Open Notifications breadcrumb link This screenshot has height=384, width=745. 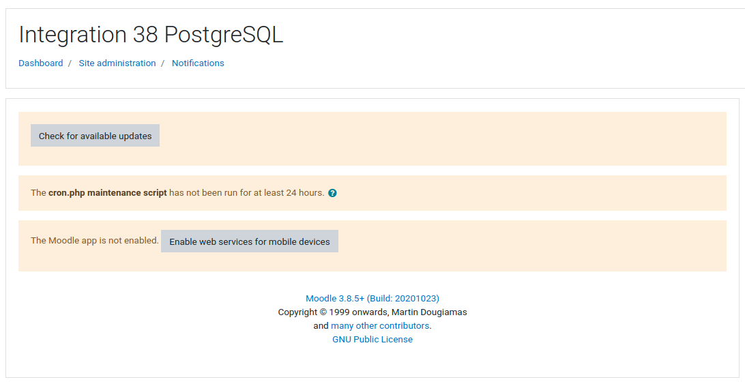click(x=198, y=63)
